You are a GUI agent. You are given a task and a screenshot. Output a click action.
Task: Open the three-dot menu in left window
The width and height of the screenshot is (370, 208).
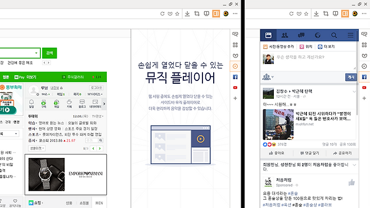click(235, 13)
